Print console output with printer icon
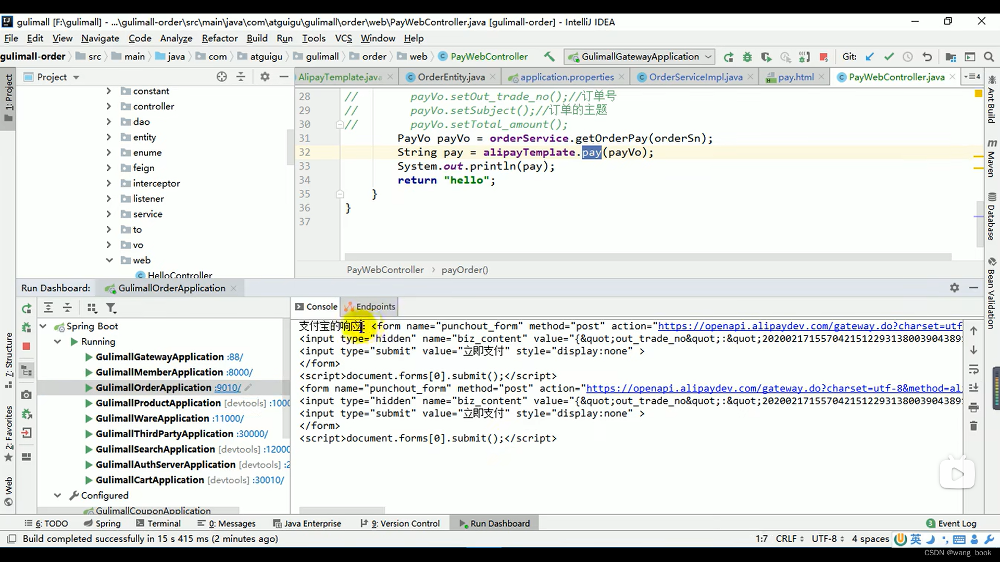 (x=973, y=407)
